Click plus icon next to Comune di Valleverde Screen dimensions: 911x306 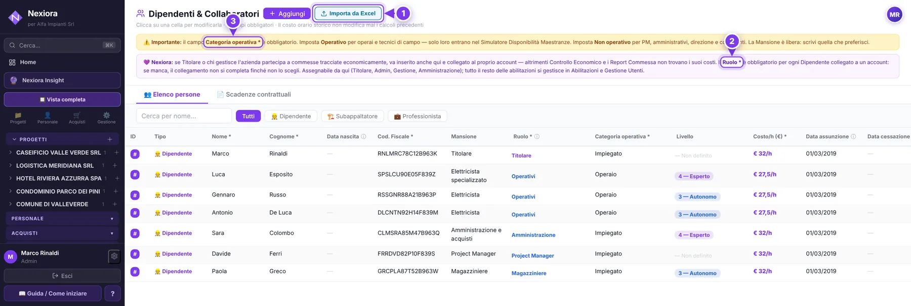[115, 204]
